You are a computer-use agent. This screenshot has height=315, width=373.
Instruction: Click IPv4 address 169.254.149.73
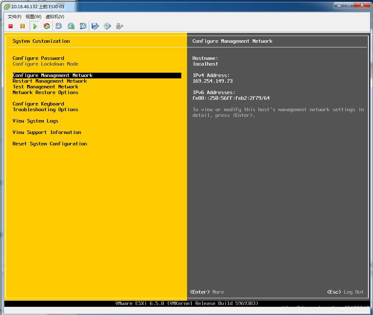(212, 81)
